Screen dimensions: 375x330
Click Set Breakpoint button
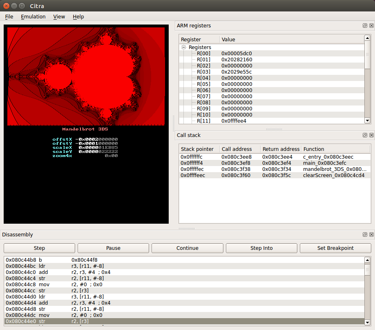[x=335, y=248]
